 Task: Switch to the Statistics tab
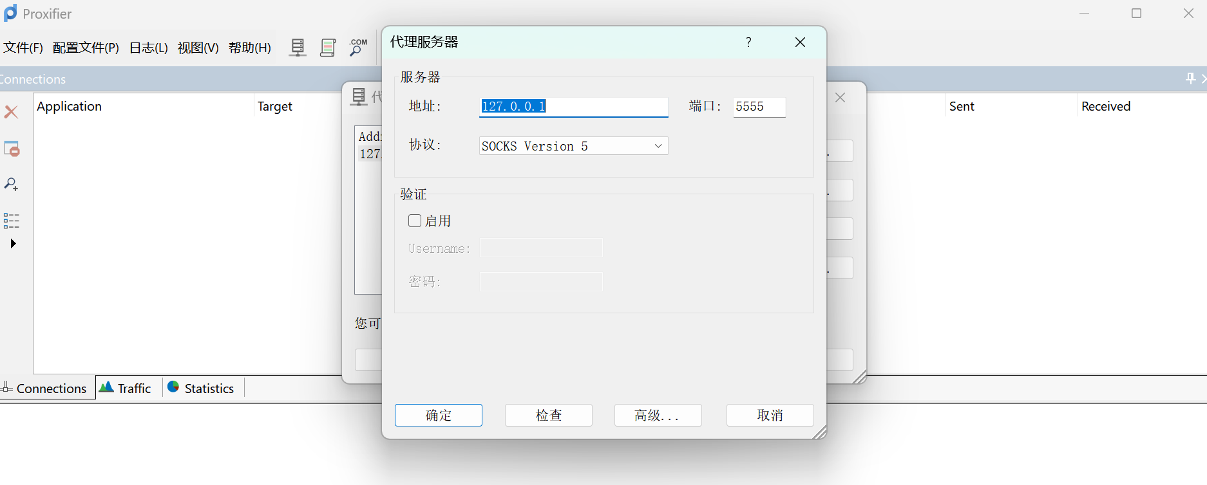[x=201, y=389]
